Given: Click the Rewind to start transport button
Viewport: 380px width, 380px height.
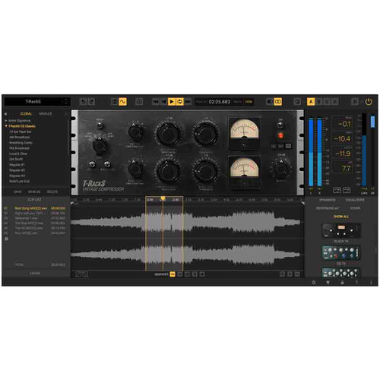Looking at the screenshot, I should tap(156, 102).
